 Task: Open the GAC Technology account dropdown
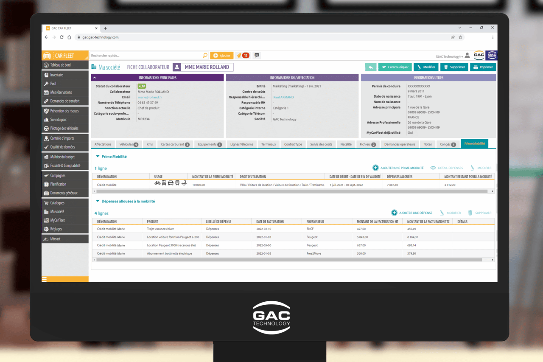[449, 56]
